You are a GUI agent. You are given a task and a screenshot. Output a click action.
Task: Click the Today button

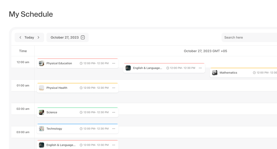[29, 37]
